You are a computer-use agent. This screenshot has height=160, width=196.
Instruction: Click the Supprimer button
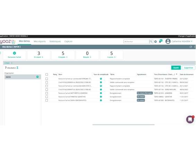[188, 68]
